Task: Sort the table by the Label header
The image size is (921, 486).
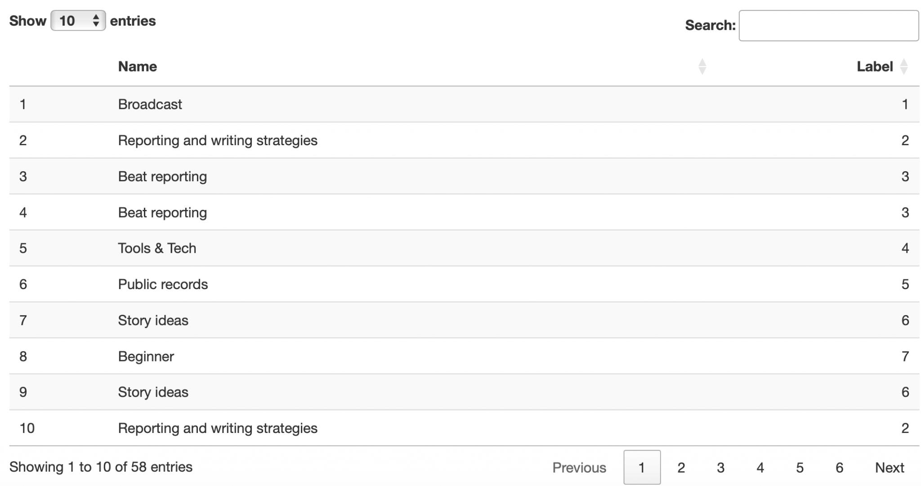Action: (875, 67)
